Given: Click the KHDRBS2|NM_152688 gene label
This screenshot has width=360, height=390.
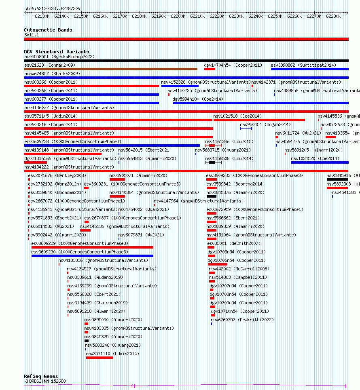Looking at the screenshot, I should click(45, 381).
